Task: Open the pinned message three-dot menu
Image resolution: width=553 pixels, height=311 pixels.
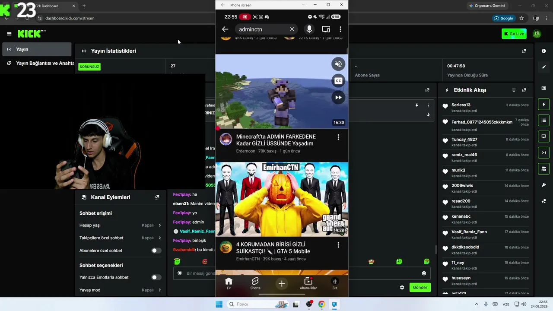Action: pos(428,105)
